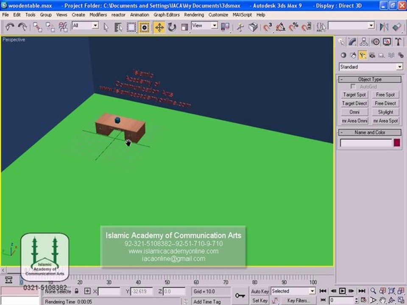Switch to the Hierarchy command panel tab

coord(364,42)
